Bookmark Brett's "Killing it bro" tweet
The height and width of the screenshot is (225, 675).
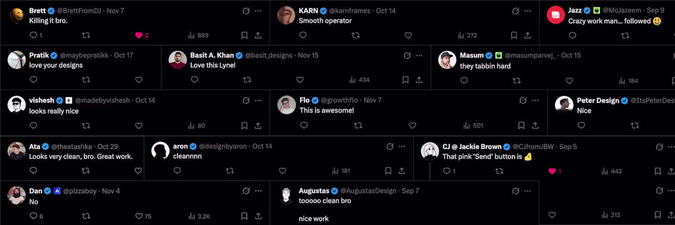(x=244, y=35)
